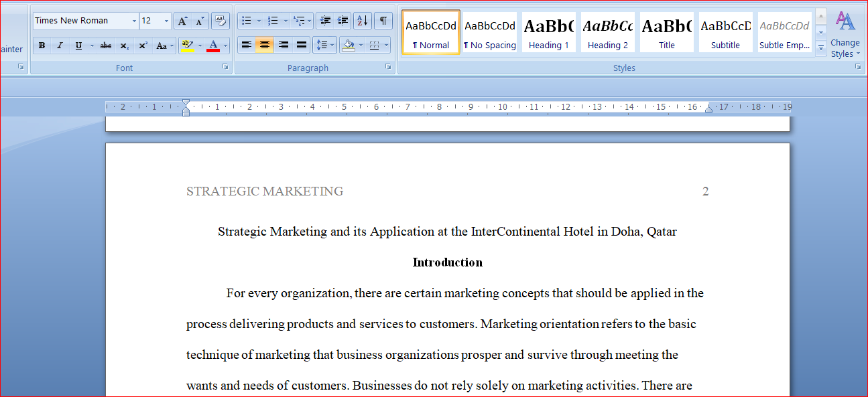This screenshot has height=397, width=868.
Task: Click the "Introduction" heading in the document
Action: click(x=448, y=262)
